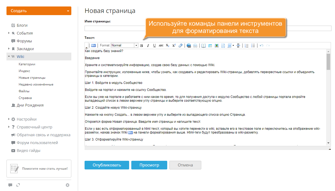Open Обратная связь и поддержка
The image size is (335, 191).
click(43, 135)
